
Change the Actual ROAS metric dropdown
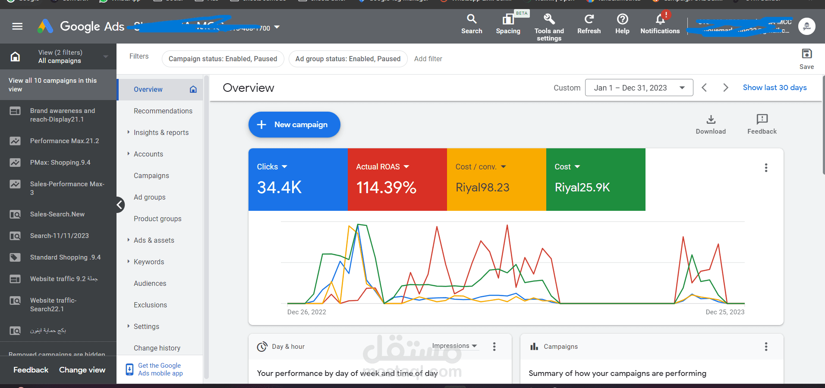click(x=383, y=167)
